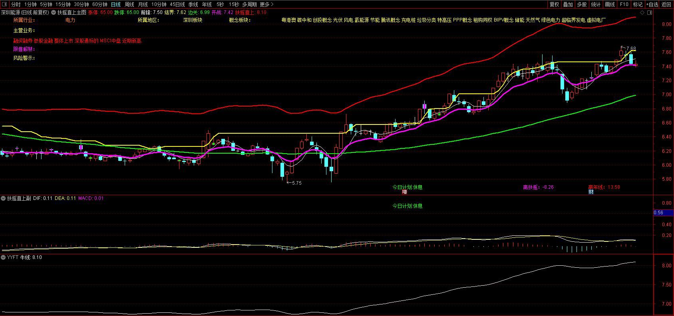674x316 pixels.
Task: Click the diamond icon in the main chart
Action: [x=642, y=12]
